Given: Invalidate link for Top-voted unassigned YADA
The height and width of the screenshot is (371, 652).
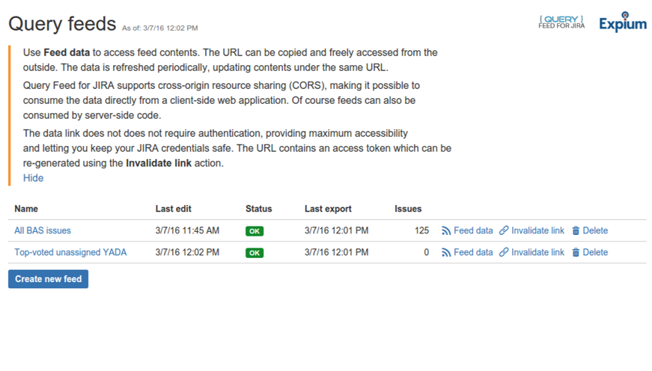Looking at the screenshot, I should tap(537, 253).
